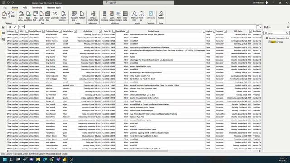Image resolution: width=290 pixels, height=163 pixels.
Task: Switch to the Help ribbon tab
Action: [25, 8]
